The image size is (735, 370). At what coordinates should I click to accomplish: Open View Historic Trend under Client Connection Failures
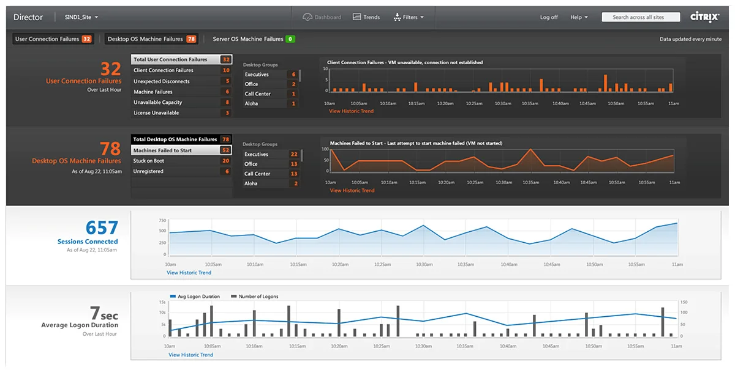351,111
